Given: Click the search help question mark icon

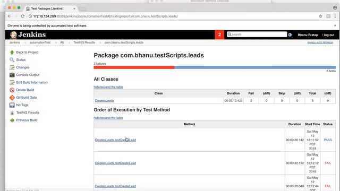Looking at the screenshot, I should point(290,34).
